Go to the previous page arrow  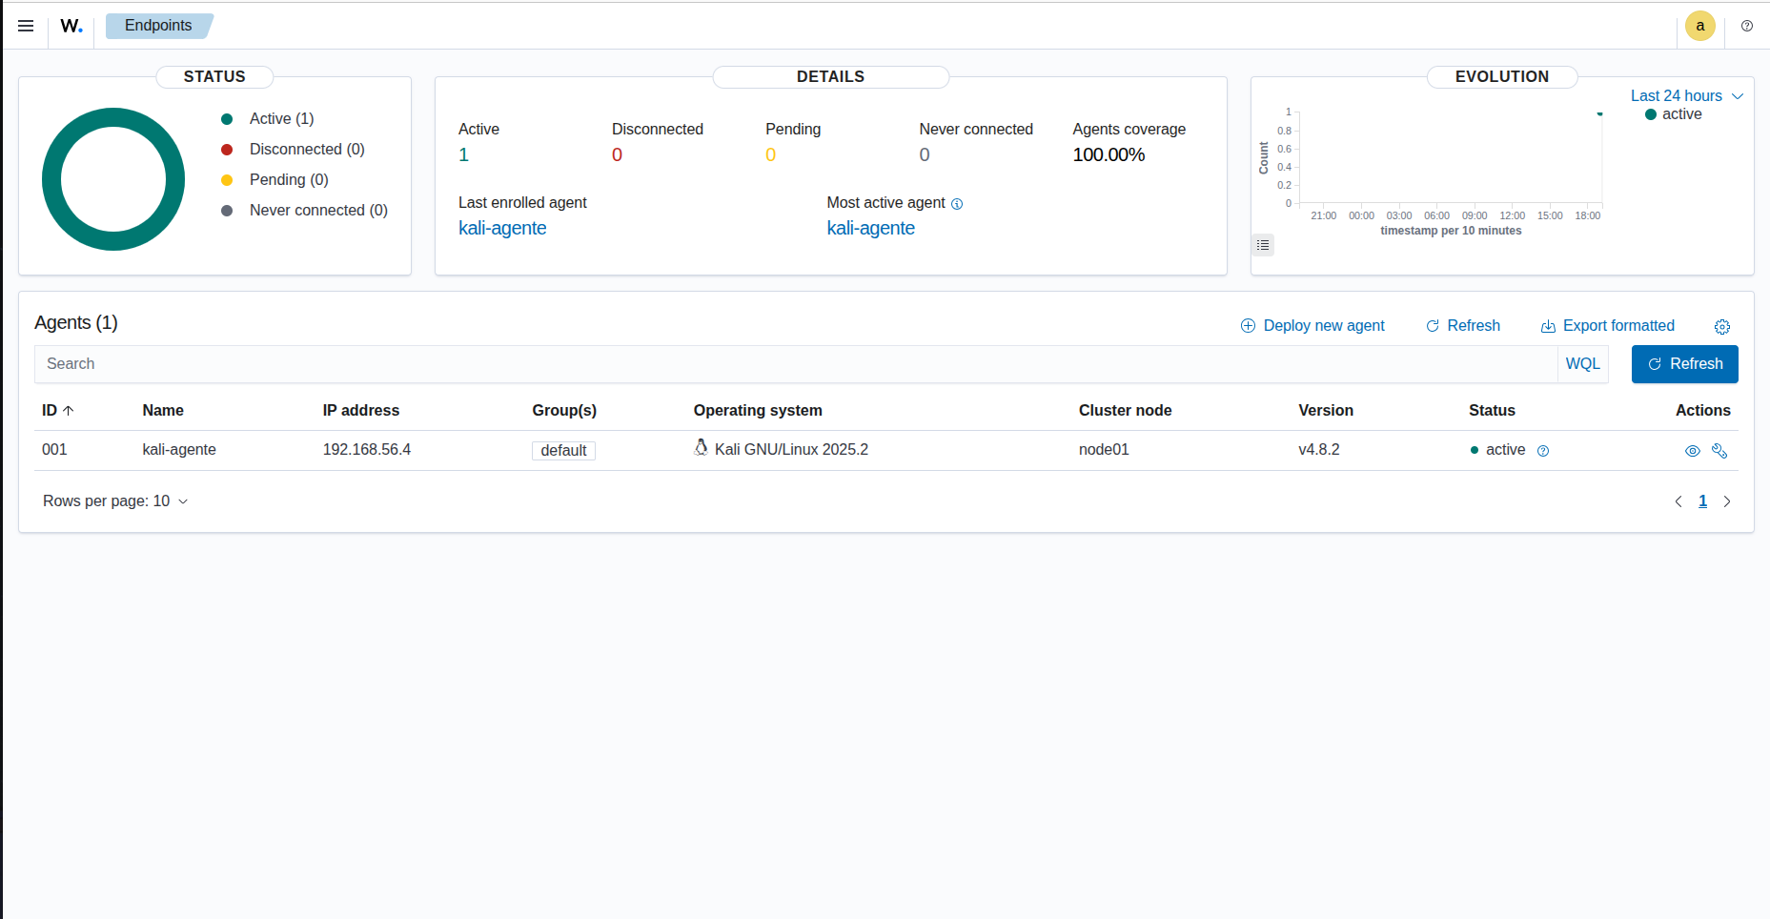[x=1678, y=501]
